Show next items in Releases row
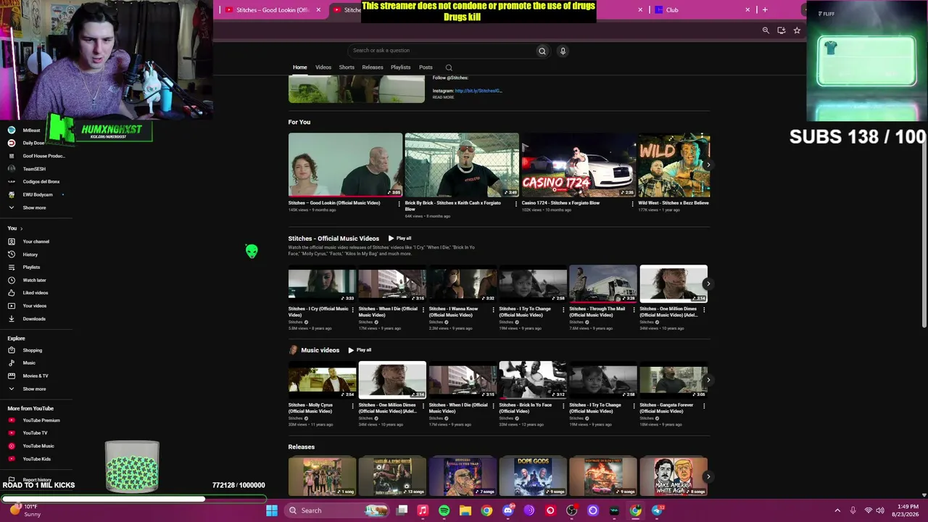928x522 pixels. [x=708, y=476]
